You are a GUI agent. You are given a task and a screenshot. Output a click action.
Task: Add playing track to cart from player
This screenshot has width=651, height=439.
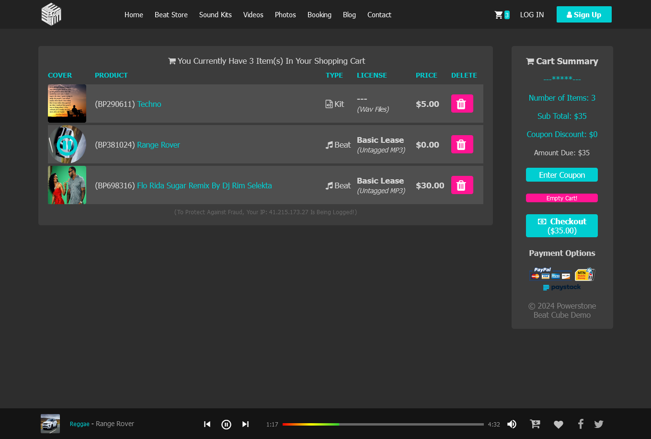tap(535, 424)
